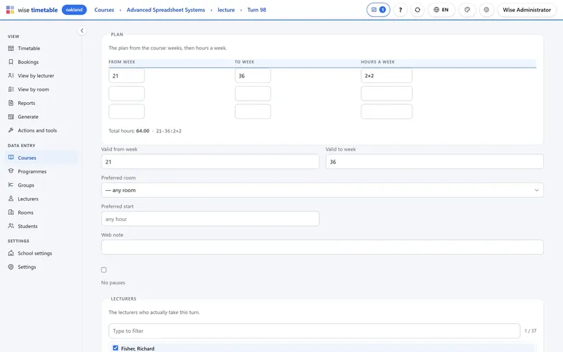
Task: Click the gear settings icon in the header
Action: [x=486, y=10]
